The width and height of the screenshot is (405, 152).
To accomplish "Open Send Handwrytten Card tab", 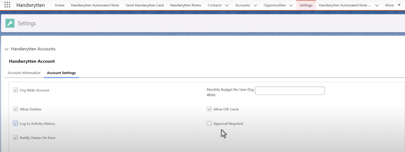I will coord(144,5).
